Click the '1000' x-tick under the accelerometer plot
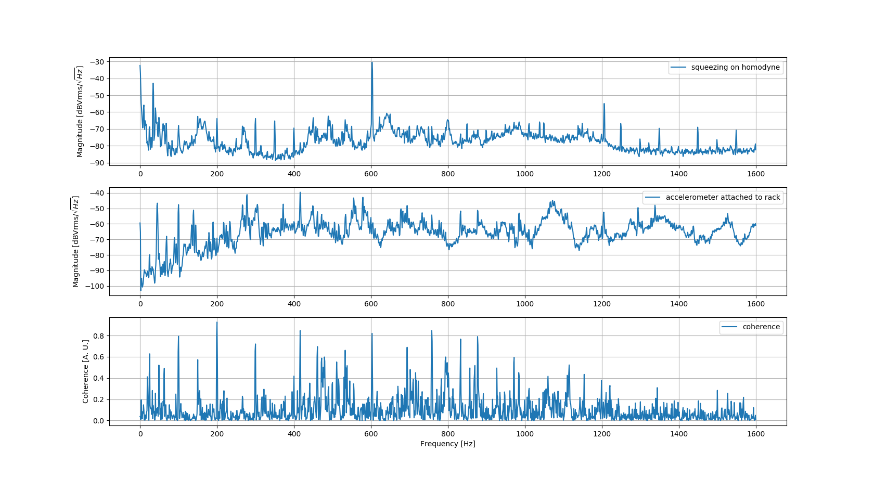This screenshot has width=874, height=478. [525, 304]
